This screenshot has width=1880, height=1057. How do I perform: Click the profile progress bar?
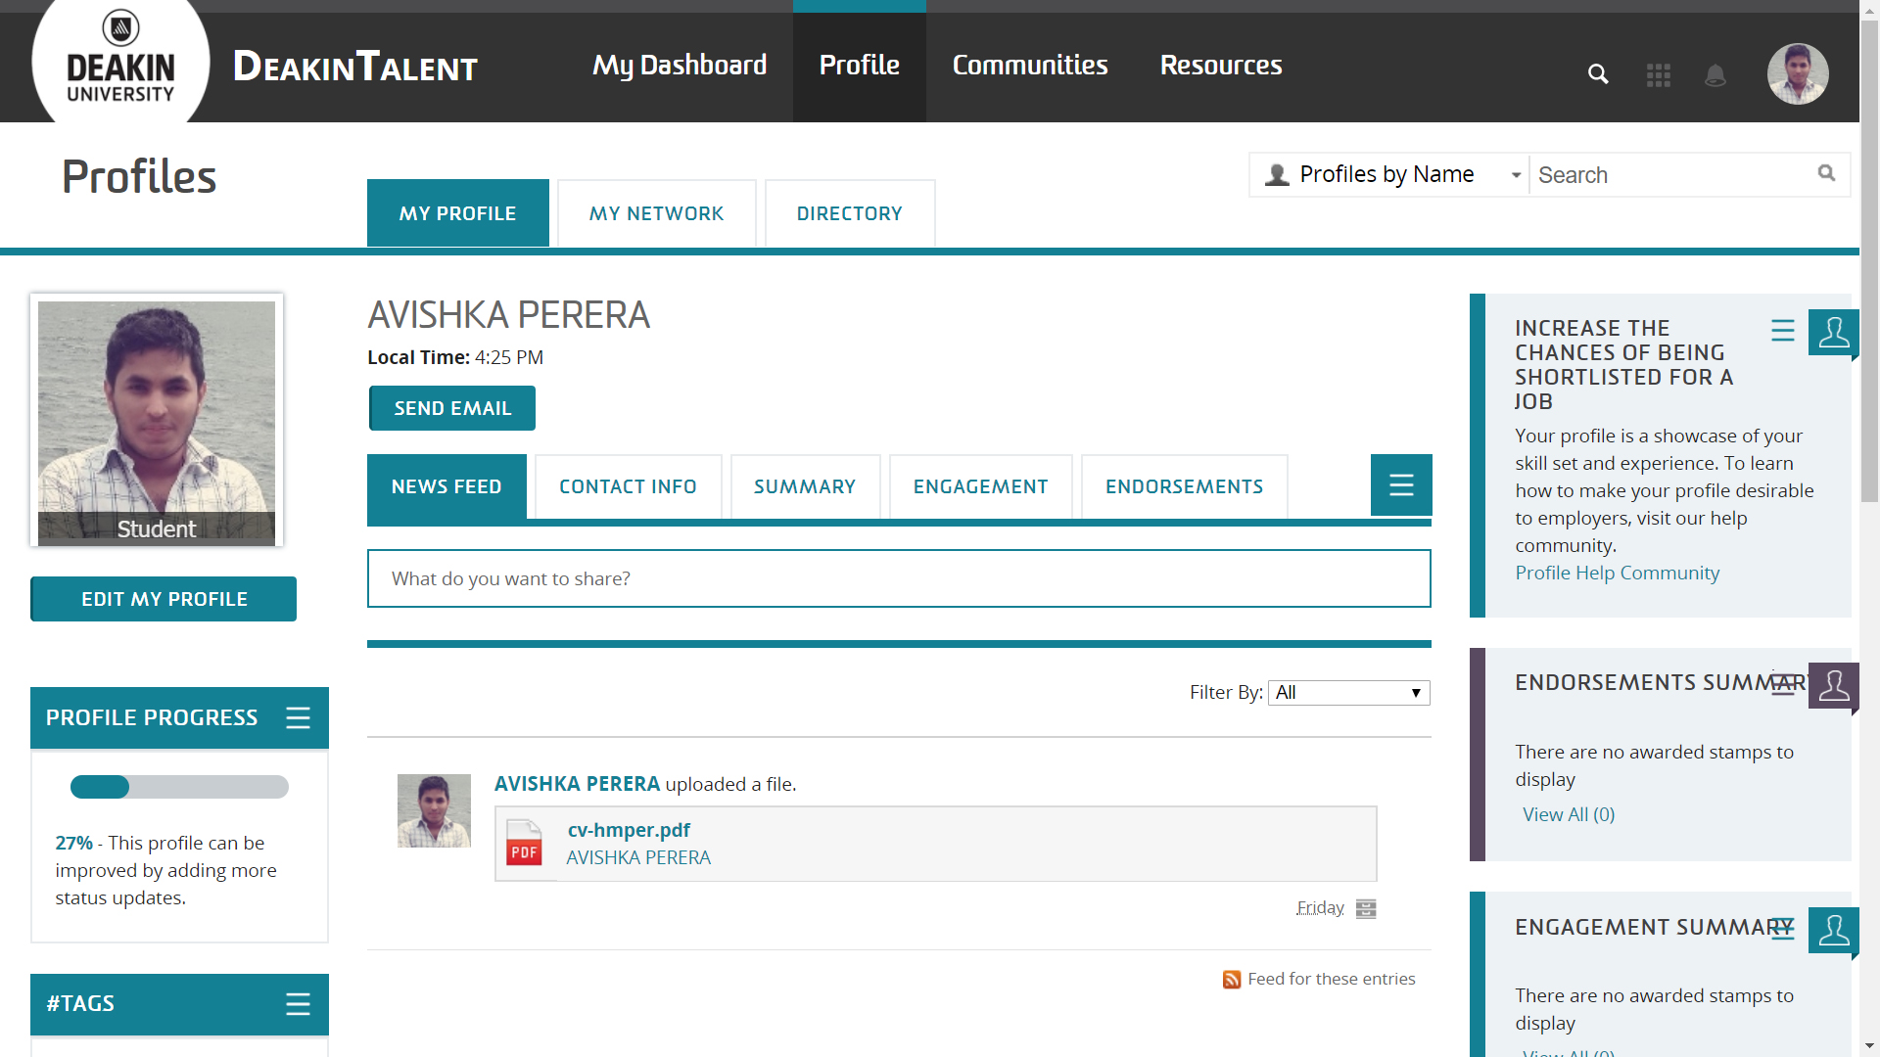tap(179, 787)
